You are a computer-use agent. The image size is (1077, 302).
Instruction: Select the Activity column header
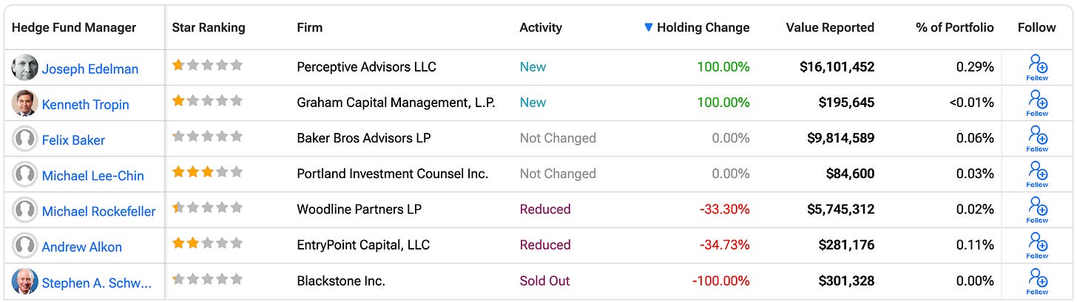[x=541, y=27]
